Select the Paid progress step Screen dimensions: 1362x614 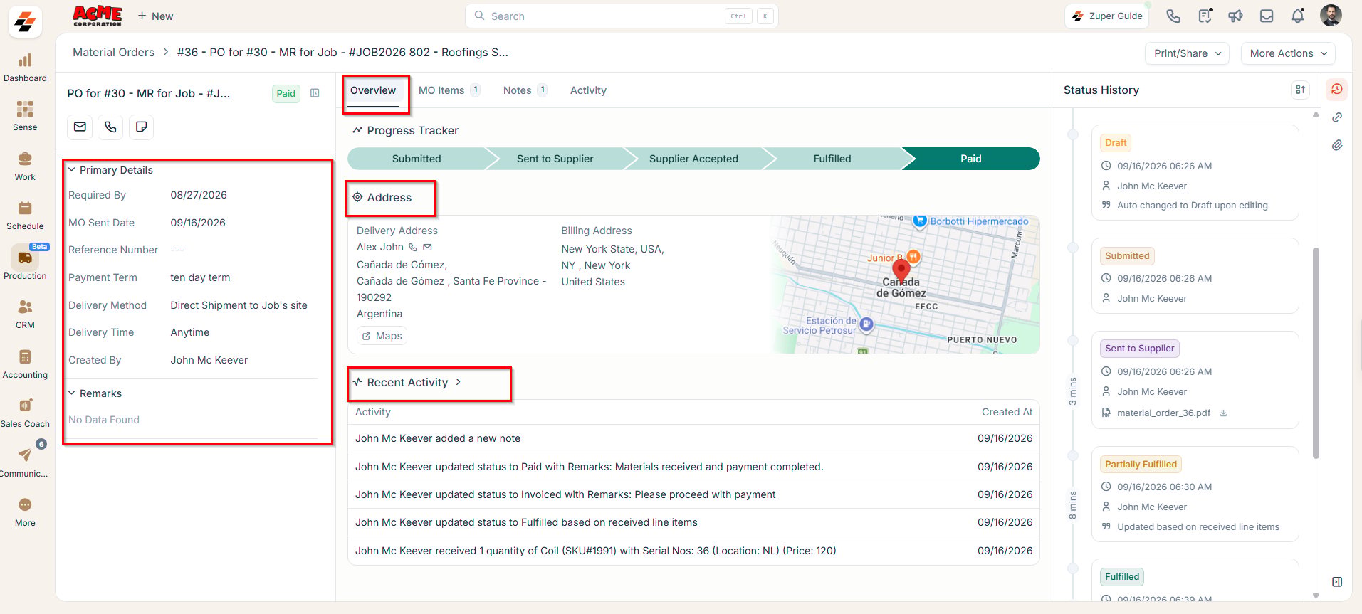coord(970,159)
